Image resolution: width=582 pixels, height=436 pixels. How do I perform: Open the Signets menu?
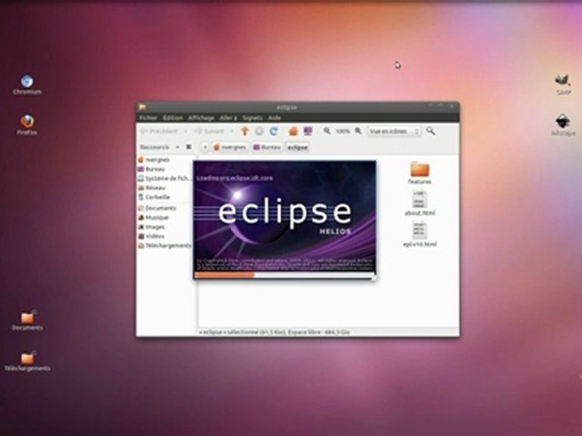[x=252, y=117]
